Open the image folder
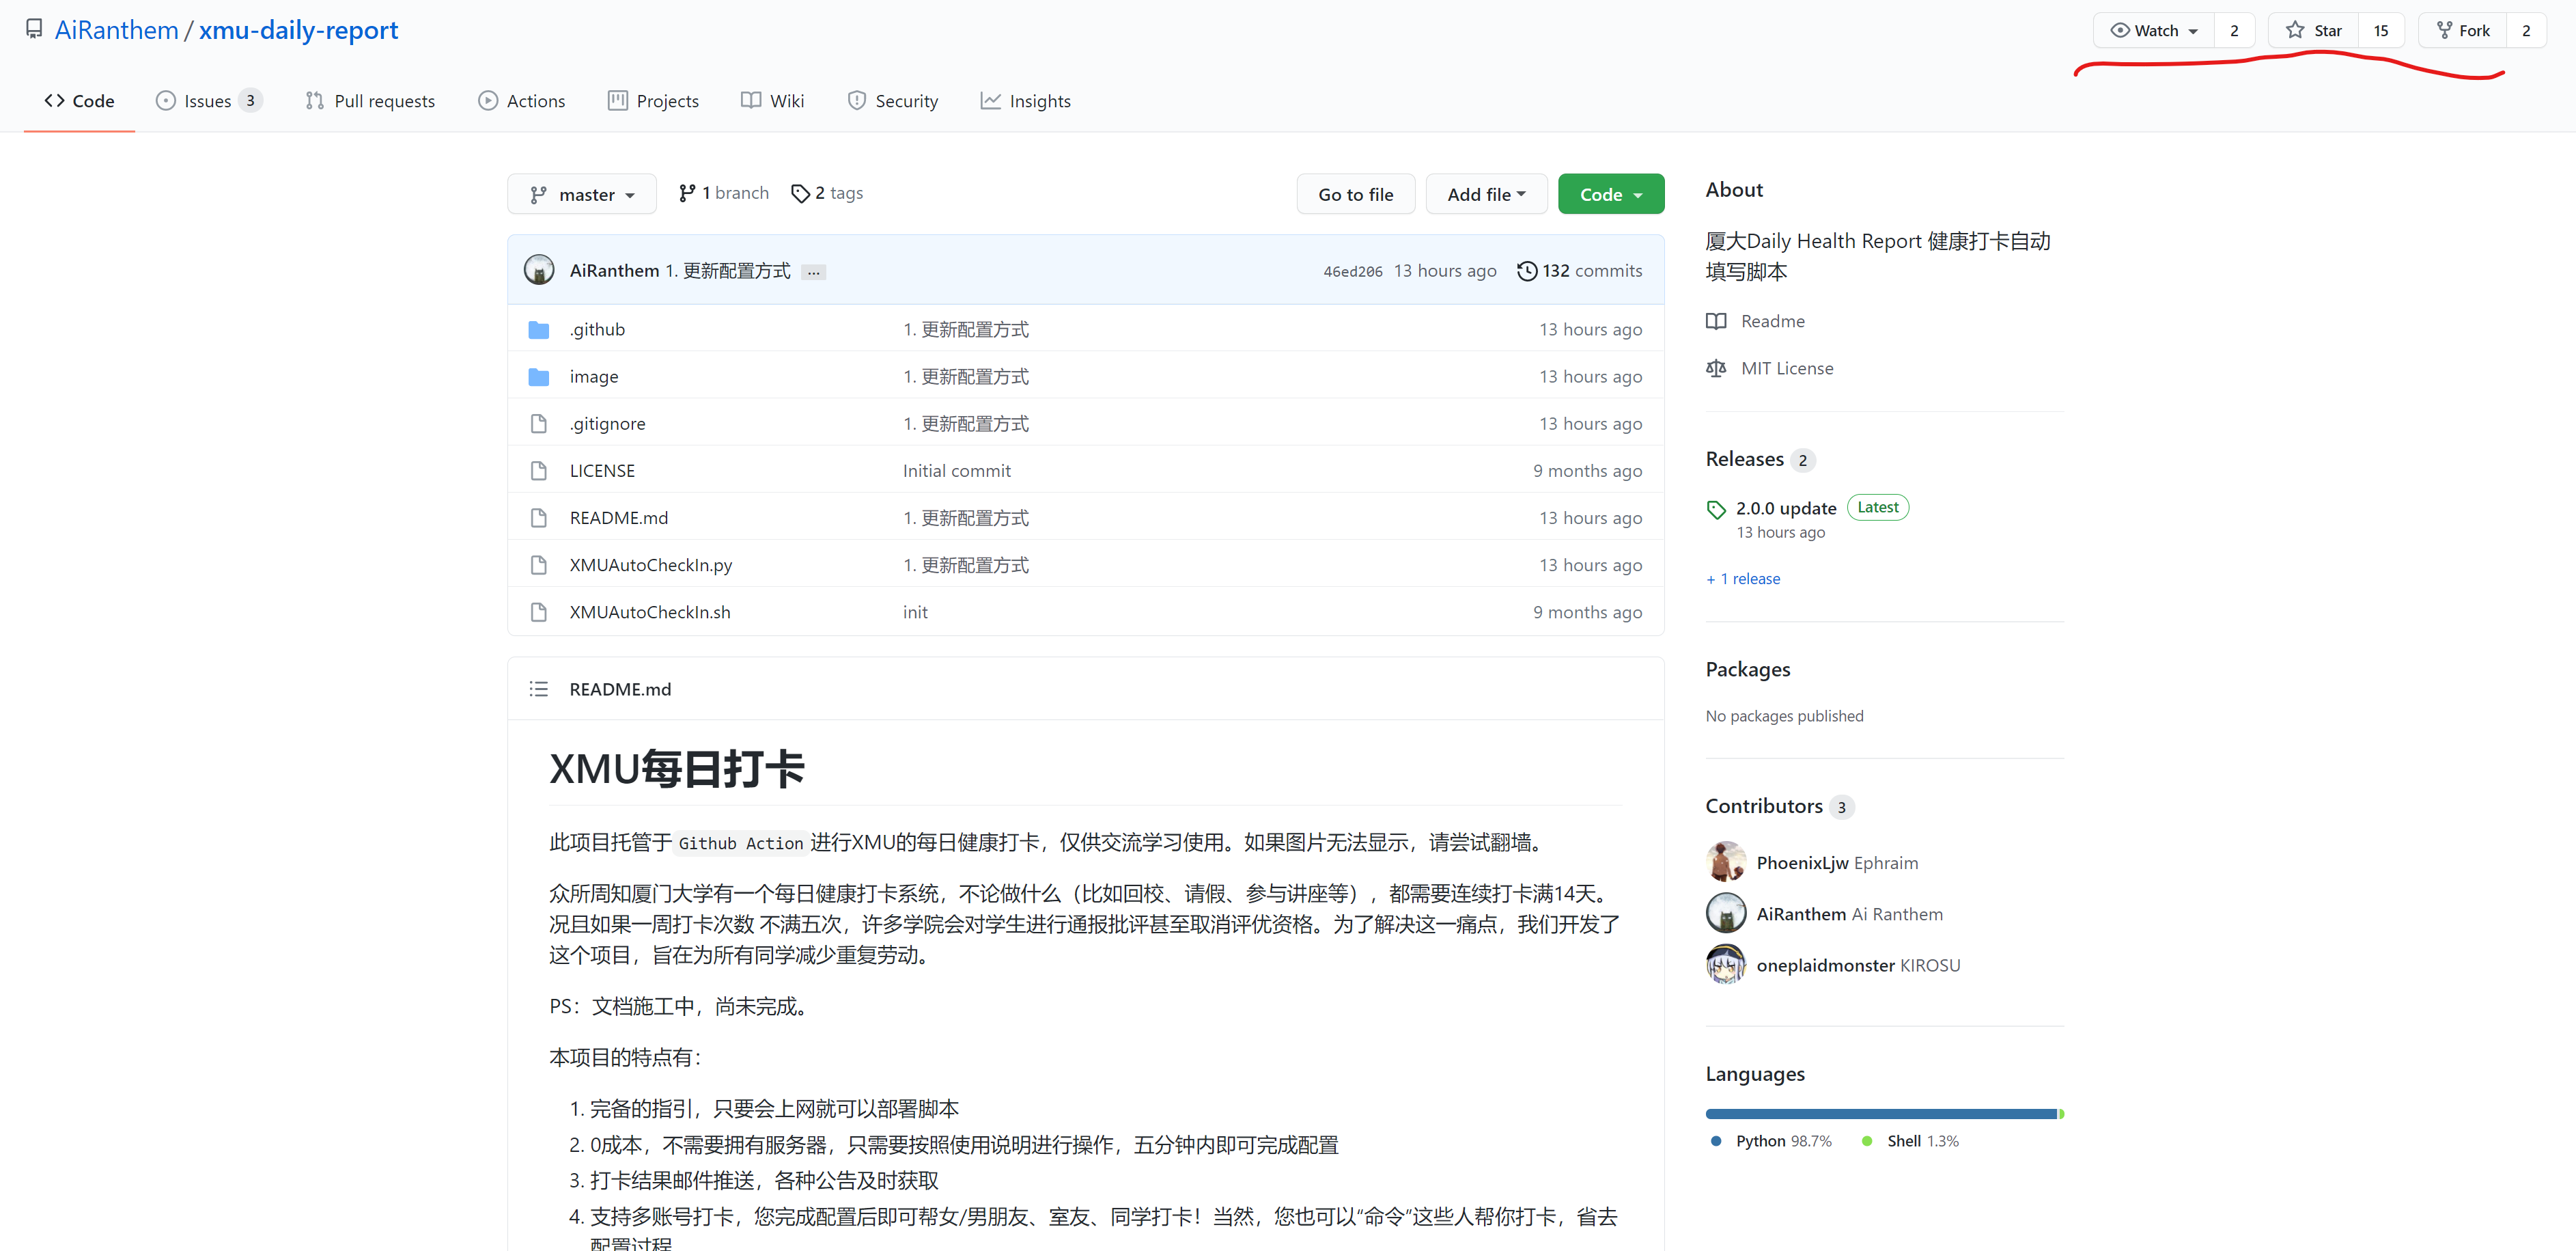Screen dimensions: 2576x1251 point(593,376)
